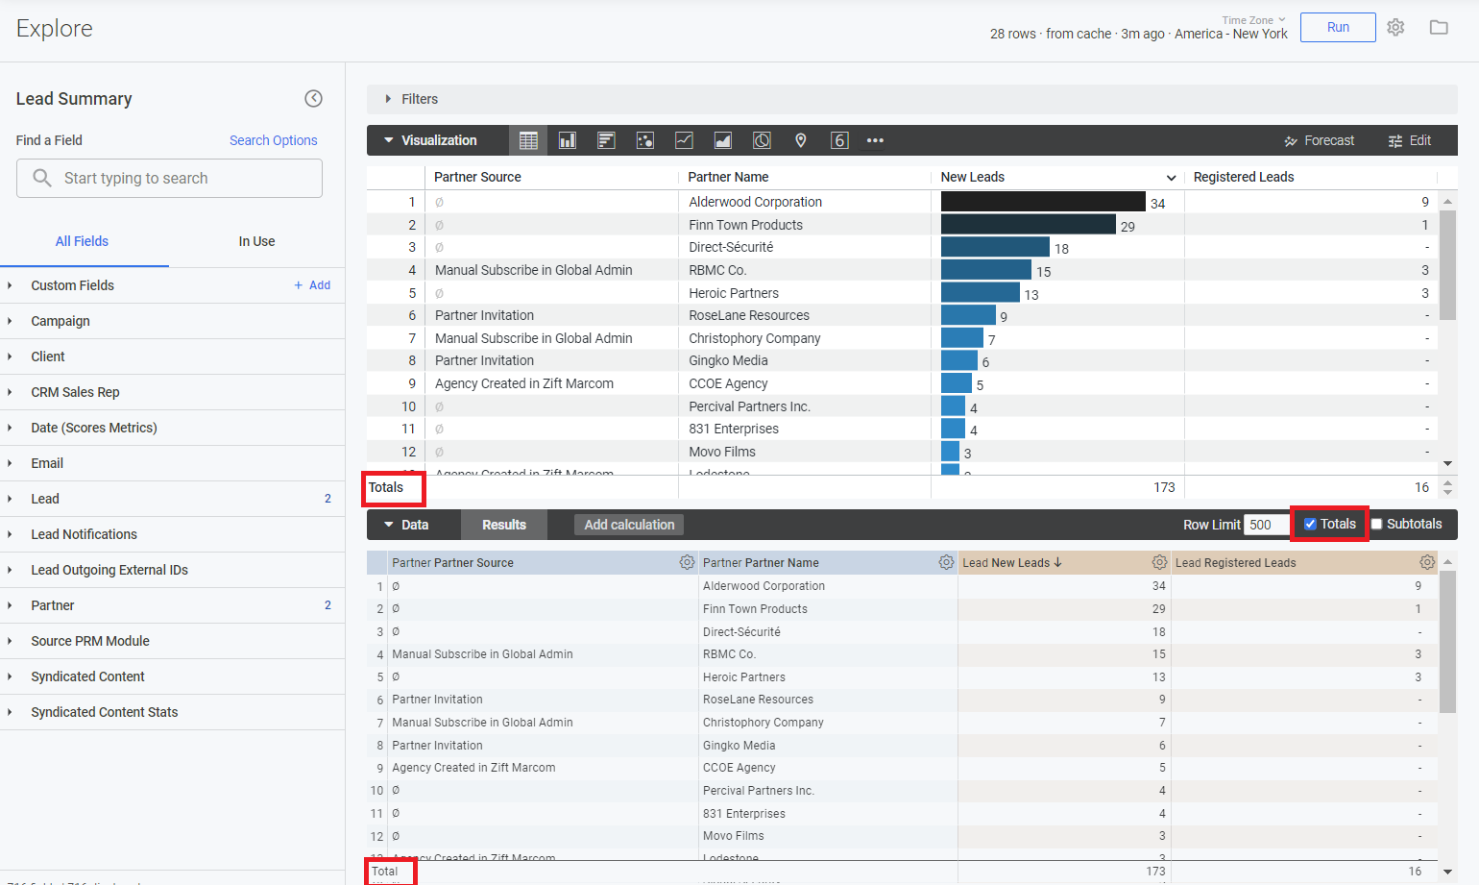
Task: Click the visualization table scrollbar
Action: 1447,264
